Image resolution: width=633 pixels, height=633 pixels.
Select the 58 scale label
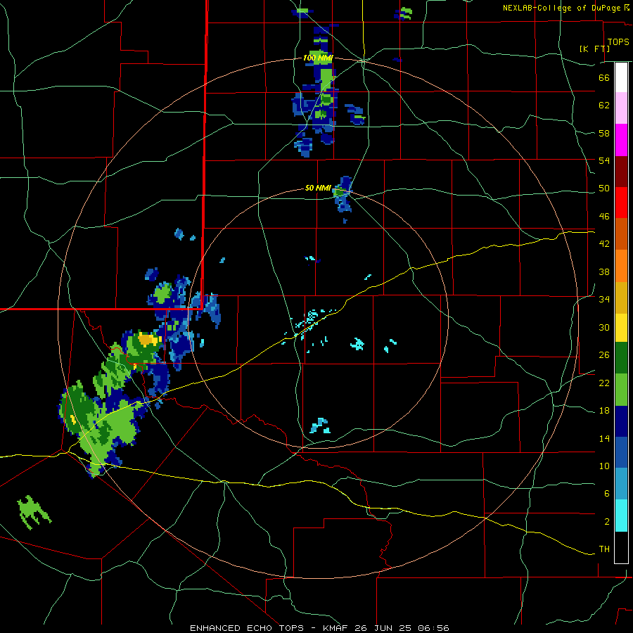point(604,133)
